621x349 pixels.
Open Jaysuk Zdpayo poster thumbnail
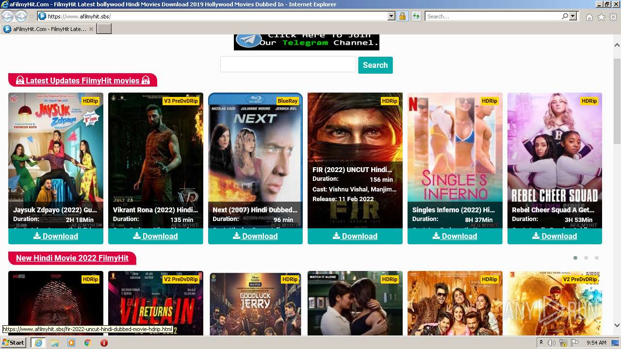pyautogui.click(x=56, y=160)
